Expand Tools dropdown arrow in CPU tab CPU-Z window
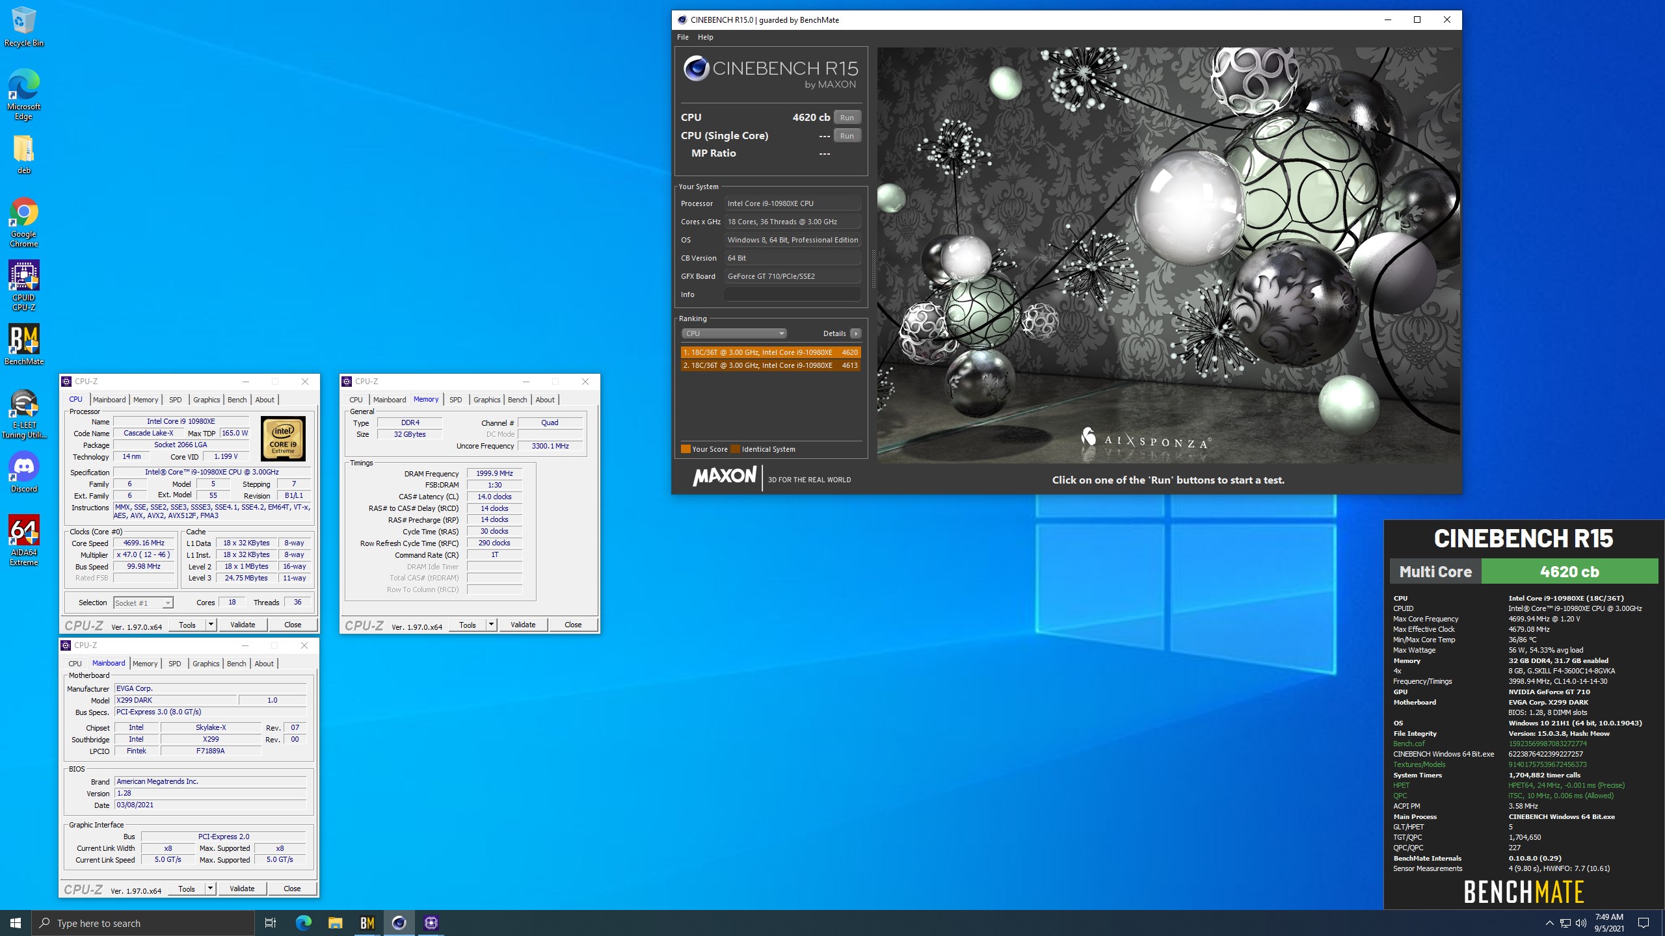 click(x=211, y=625)
